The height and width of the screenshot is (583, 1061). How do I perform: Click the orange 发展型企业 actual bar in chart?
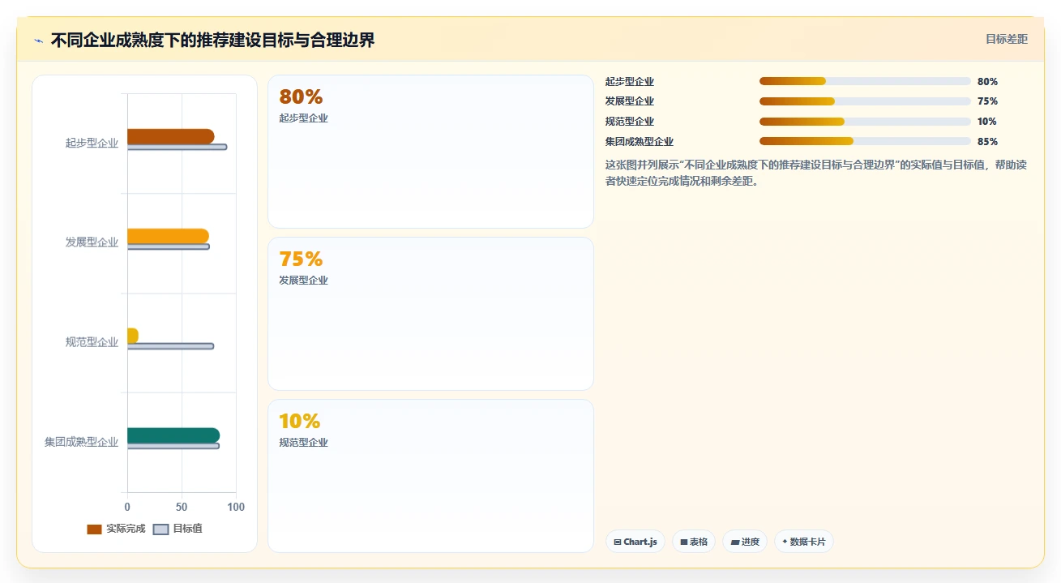(x=168, y=236)
